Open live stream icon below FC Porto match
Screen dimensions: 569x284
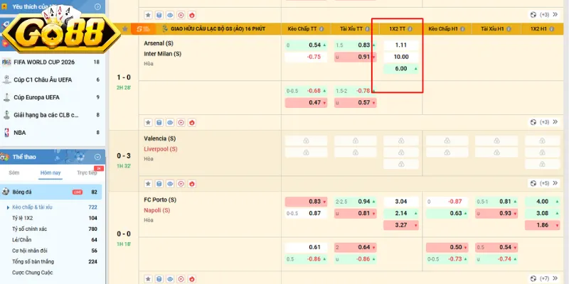pos(181,278)
